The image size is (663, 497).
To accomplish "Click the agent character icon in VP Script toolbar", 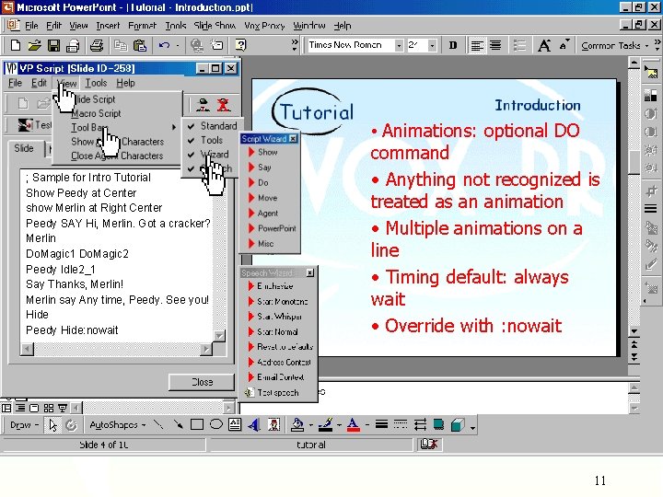I will coord(204,104).
